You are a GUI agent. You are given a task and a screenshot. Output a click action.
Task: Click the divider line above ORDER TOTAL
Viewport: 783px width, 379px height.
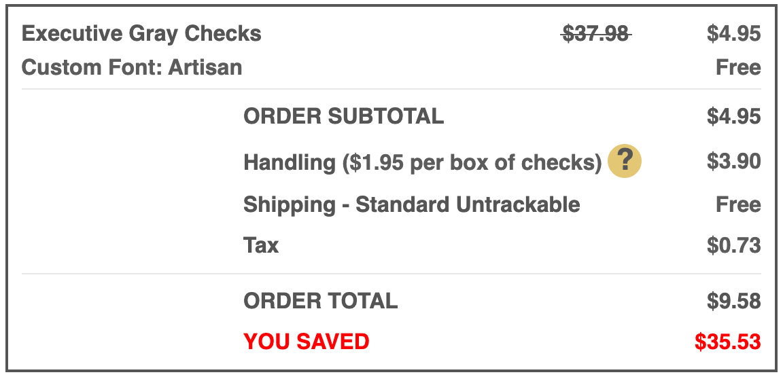point(391,274)
